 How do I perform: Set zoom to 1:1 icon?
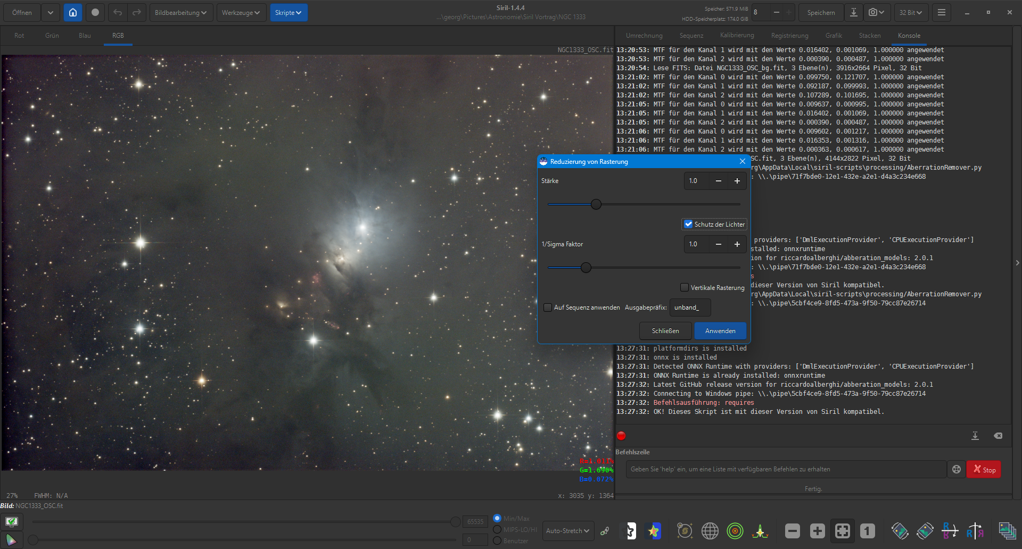pyautogui.click(x=868, y=531)
